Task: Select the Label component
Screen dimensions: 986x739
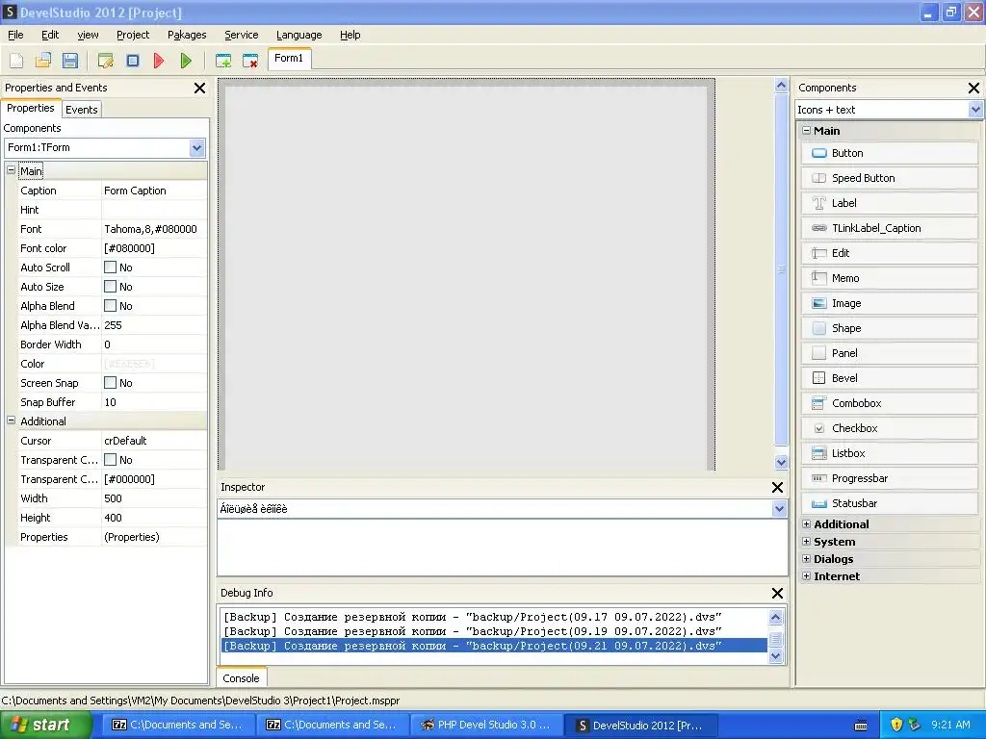Action: (889, 203)
